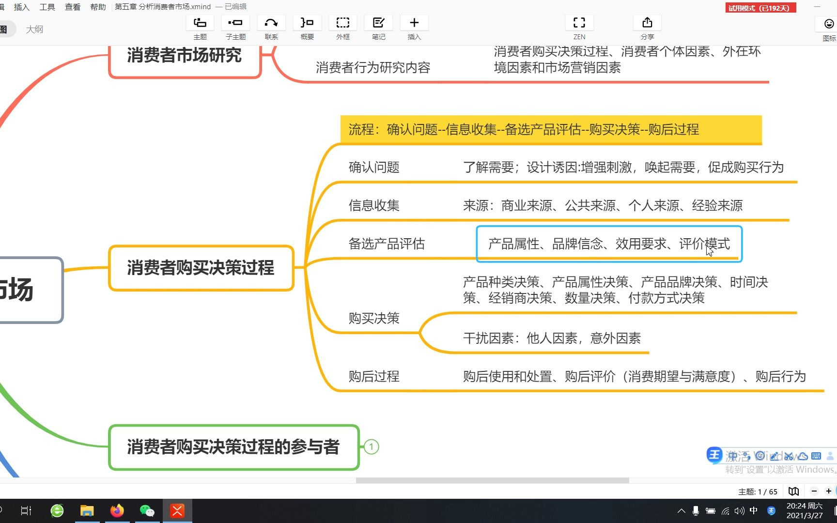Select topic 来源:商业来源、公共来源
837x523 pixels.
tap(603, 205)
